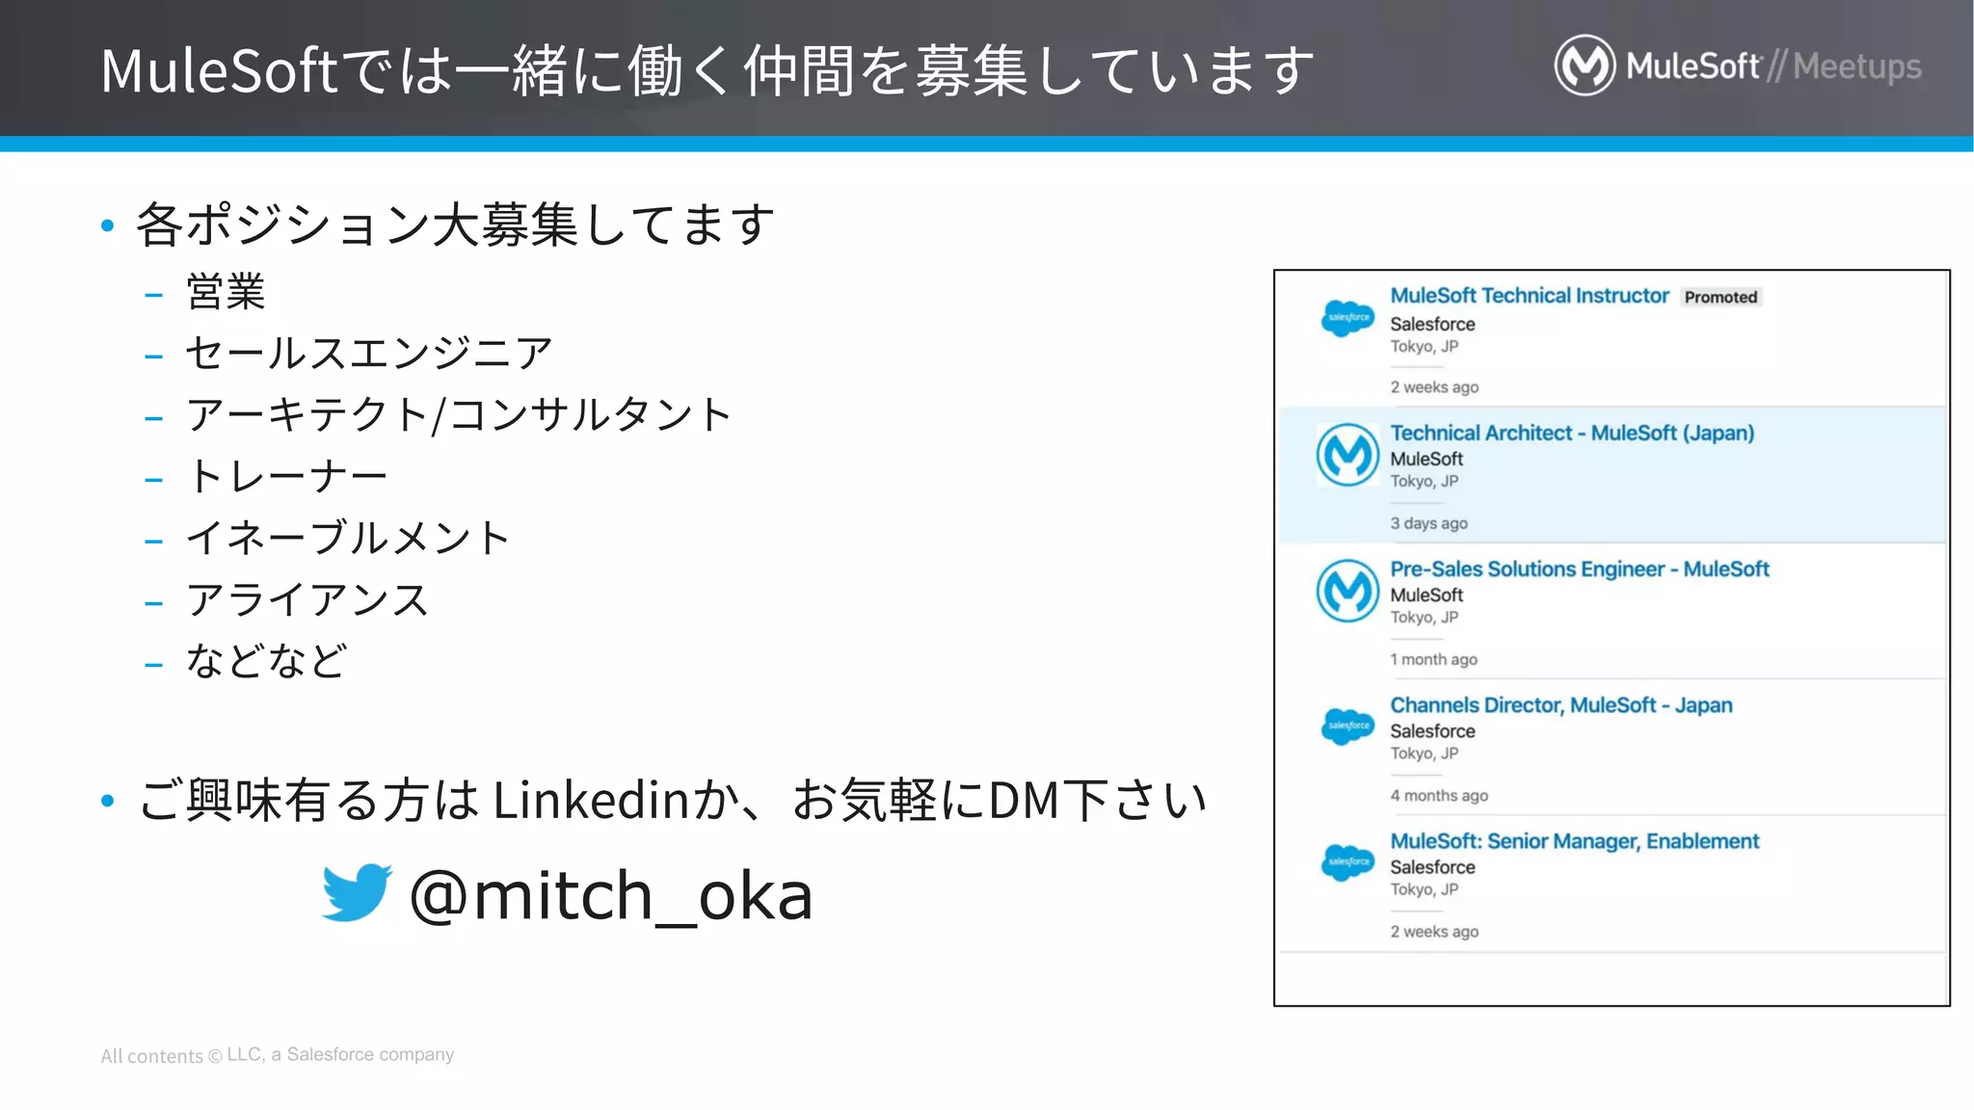This screenshot has width=1974, height=1110.
Task: Click the Twitter bird icon
Action: [357, 892]
